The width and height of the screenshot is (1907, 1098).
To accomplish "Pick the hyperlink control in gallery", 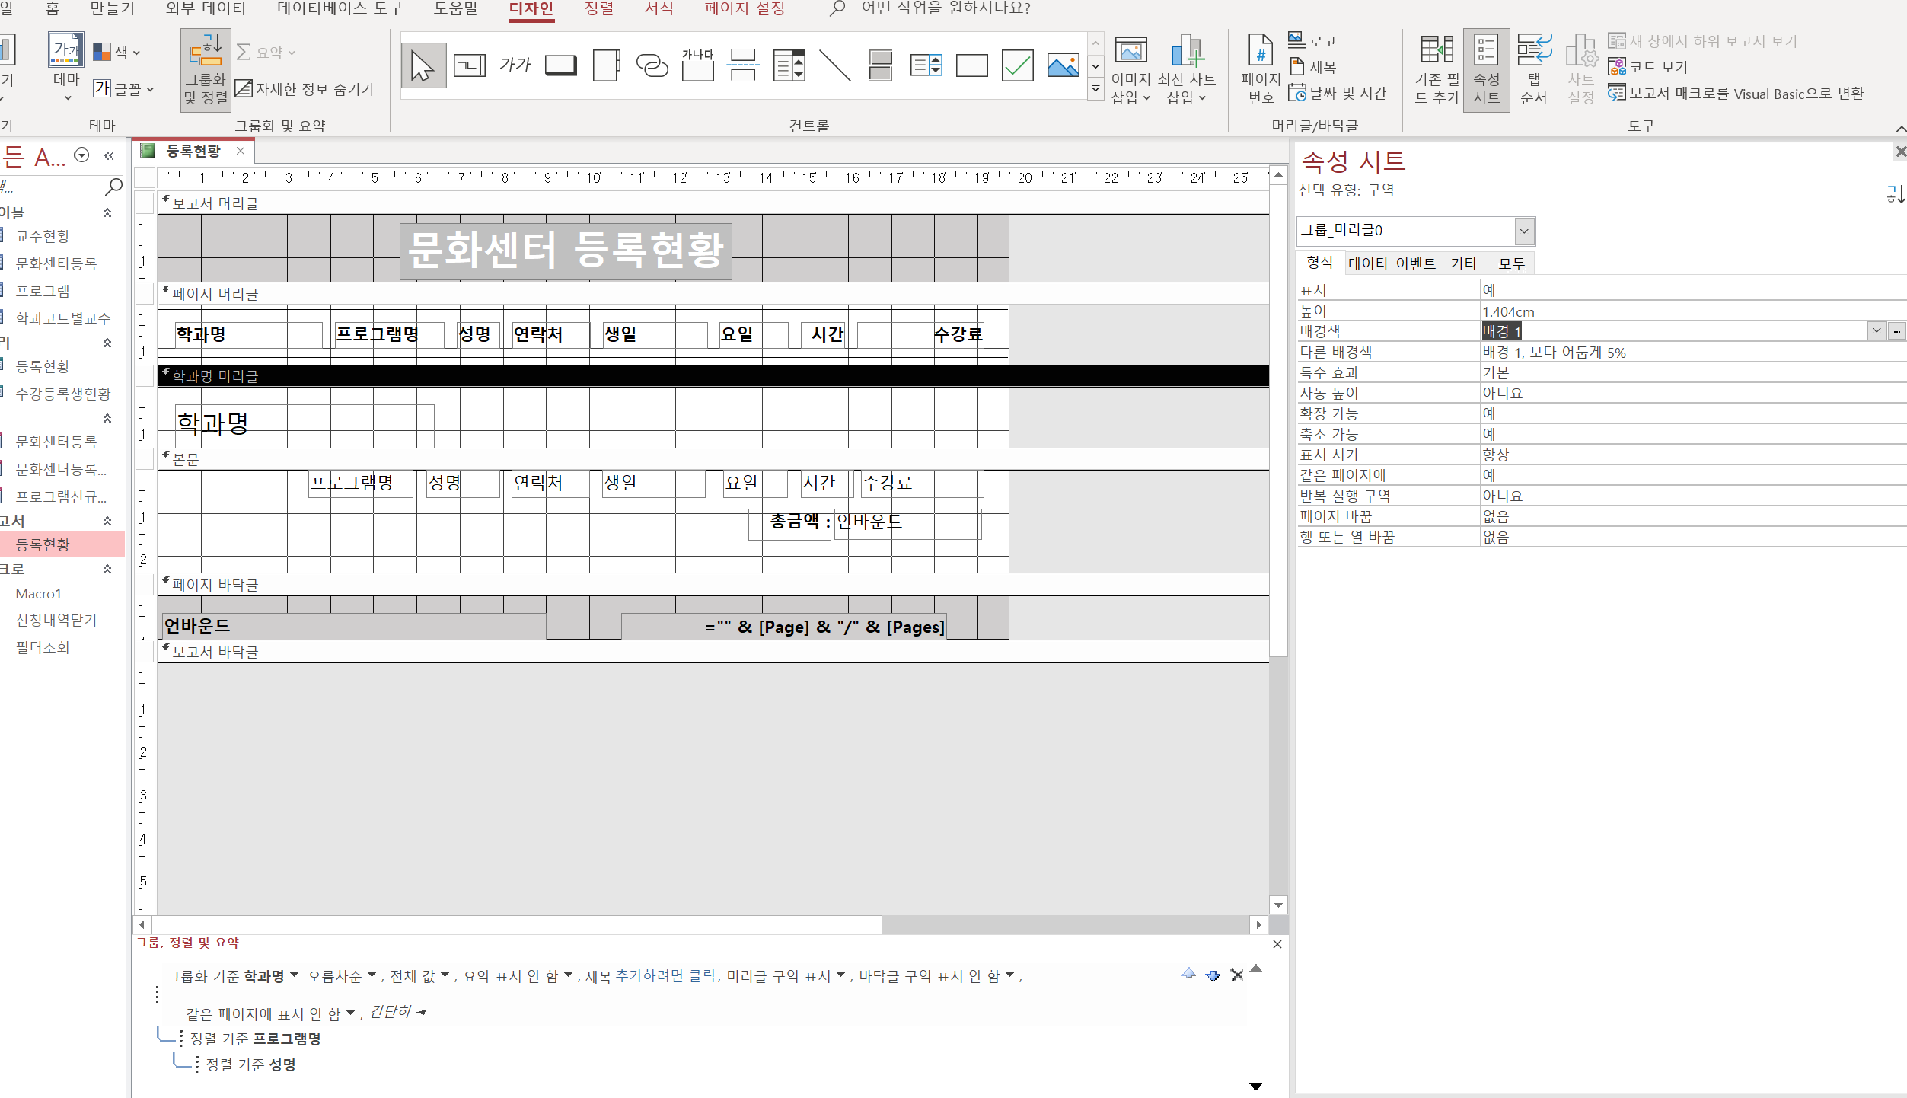I will (652, 65).
